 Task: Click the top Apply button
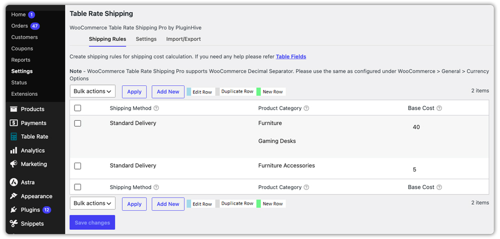134,92
